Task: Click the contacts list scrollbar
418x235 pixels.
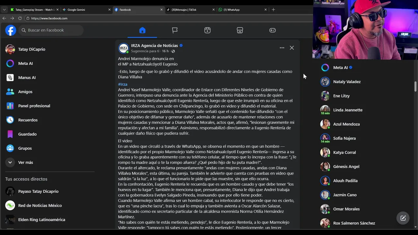Action: 415,86
